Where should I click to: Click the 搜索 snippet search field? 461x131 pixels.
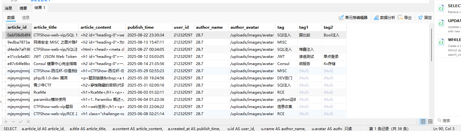pos(449,120)
